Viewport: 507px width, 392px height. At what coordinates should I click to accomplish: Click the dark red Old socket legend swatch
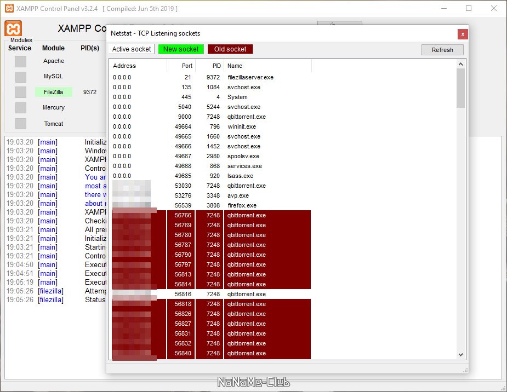pyautogui.click(x=230, y=49)
